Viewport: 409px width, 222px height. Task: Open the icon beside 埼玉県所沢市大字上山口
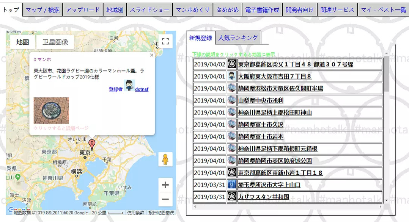231,185
